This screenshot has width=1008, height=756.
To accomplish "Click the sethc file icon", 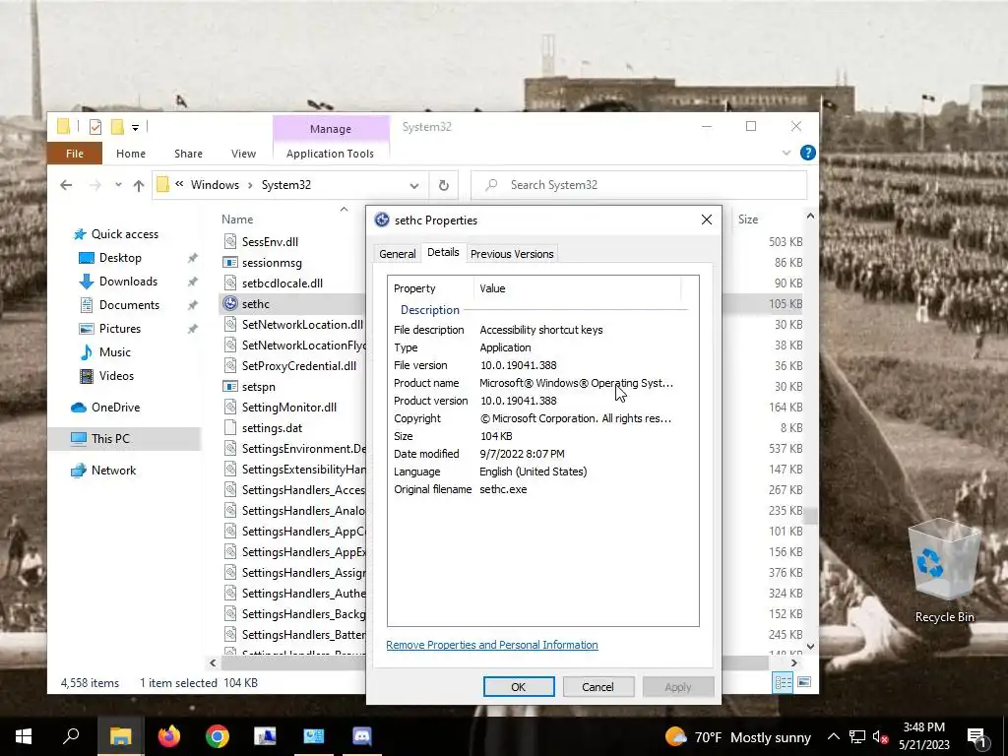I will [x=230, y=303].
